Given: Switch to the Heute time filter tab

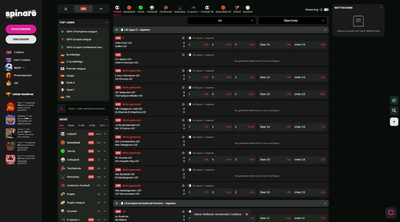Looking at the screenshot, I should pyautogui.click(x=71, y=126).
